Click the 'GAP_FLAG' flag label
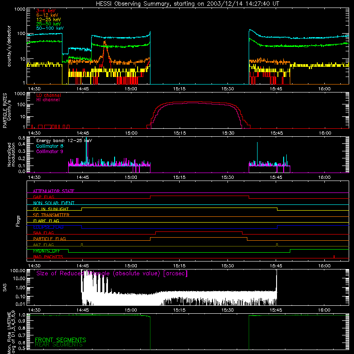Image resolution: width=354 pixels, height=354 pixels. (x=44, y=197)
